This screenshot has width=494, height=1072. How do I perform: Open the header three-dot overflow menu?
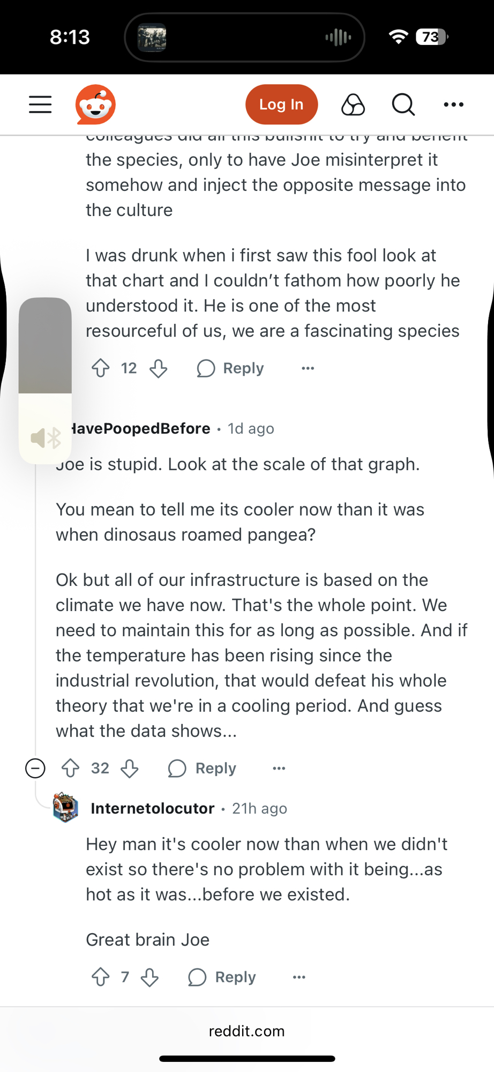(453, 105)
